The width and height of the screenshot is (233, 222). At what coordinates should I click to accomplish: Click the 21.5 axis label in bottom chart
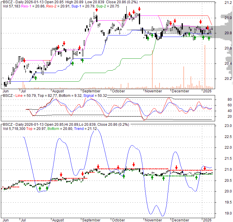point(228,159)
